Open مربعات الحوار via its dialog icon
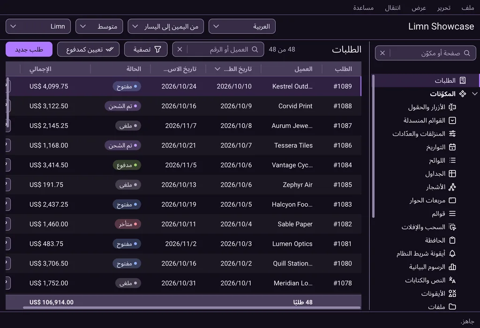The image size is (480, 328). (452, 201)
